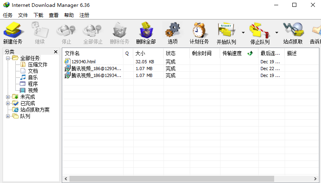321x183 pixels.
Task: Select the 未完成 folder
Action: pyautogui.click(x=27, y=97)
